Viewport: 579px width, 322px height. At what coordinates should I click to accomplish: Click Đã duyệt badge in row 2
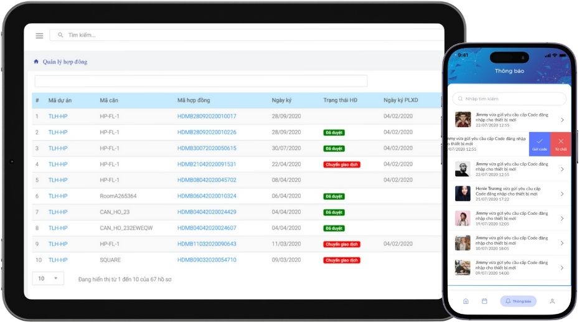(x=334, y=133)
